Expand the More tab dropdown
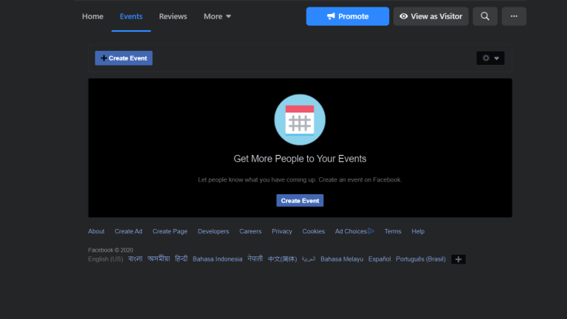The image size is (567, 319). (x=218, y=16)
